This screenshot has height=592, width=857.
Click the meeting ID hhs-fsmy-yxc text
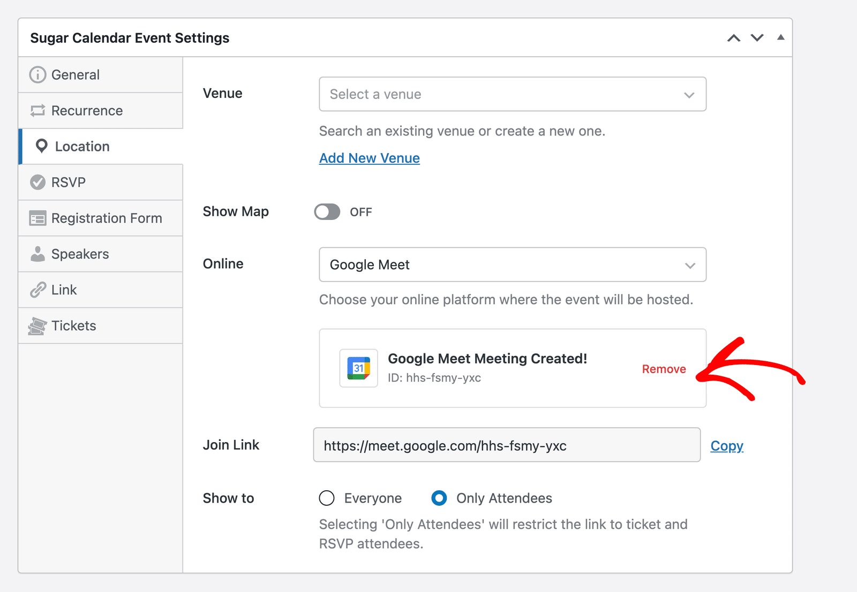[x=443, y=378]
